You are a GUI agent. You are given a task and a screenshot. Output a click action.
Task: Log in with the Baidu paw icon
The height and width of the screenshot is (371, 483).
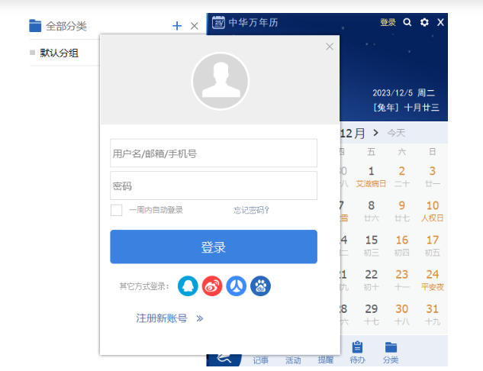pyautogui.click(x=261, y=286)
